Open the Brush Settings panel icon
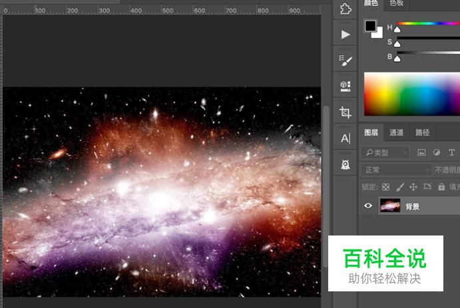The image size is (460, 308). pos(345,61)
